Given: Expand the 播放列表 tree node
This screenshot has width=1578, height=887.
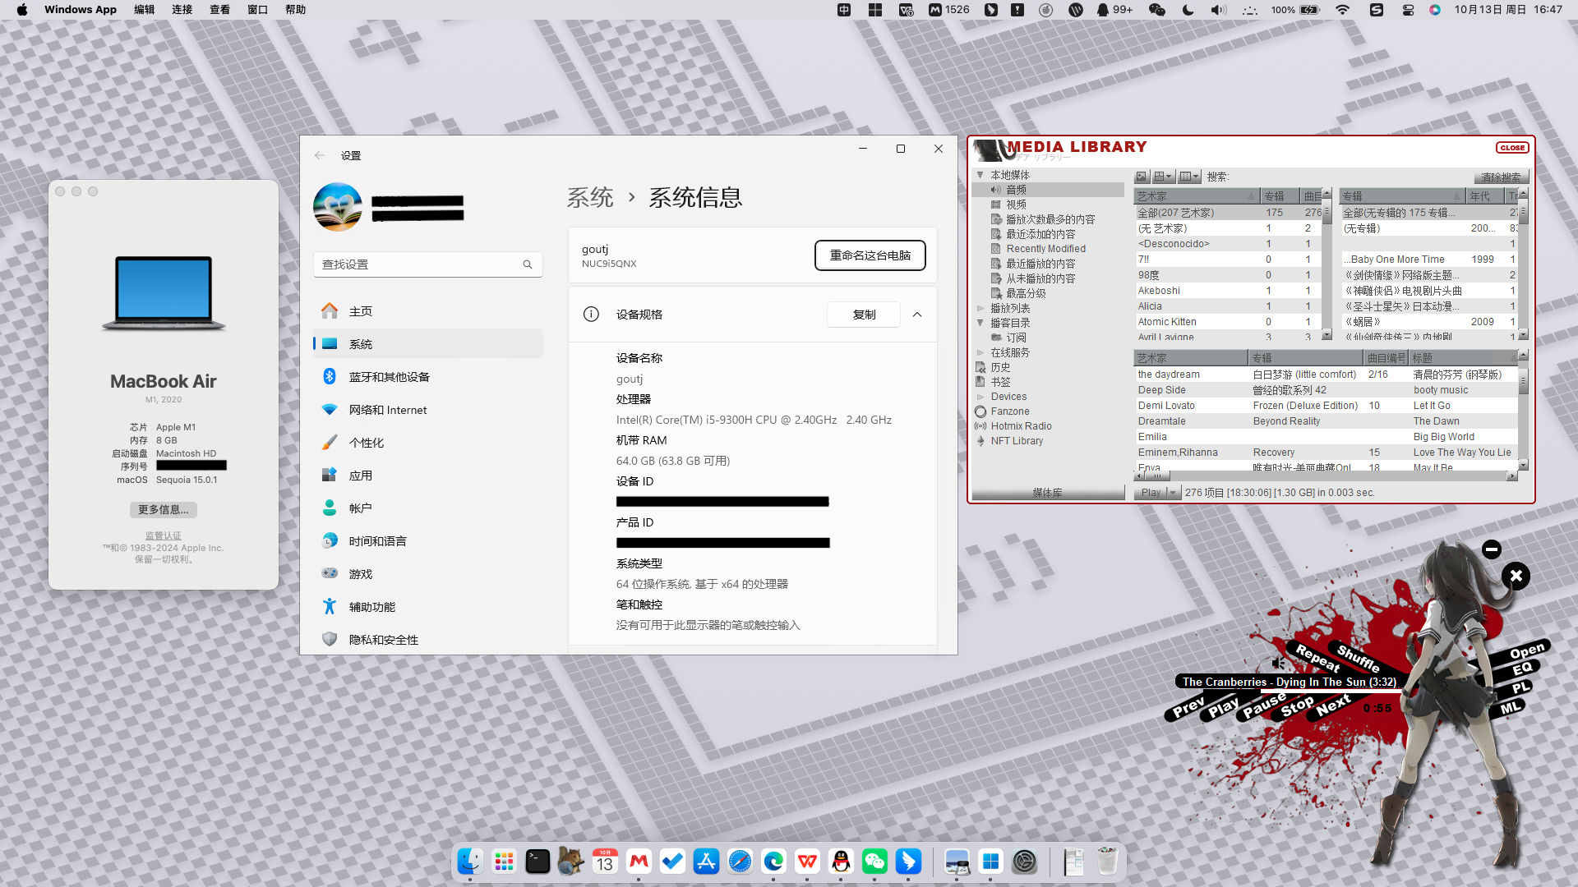Looking at the screenshot, I should tap(980, 308).
